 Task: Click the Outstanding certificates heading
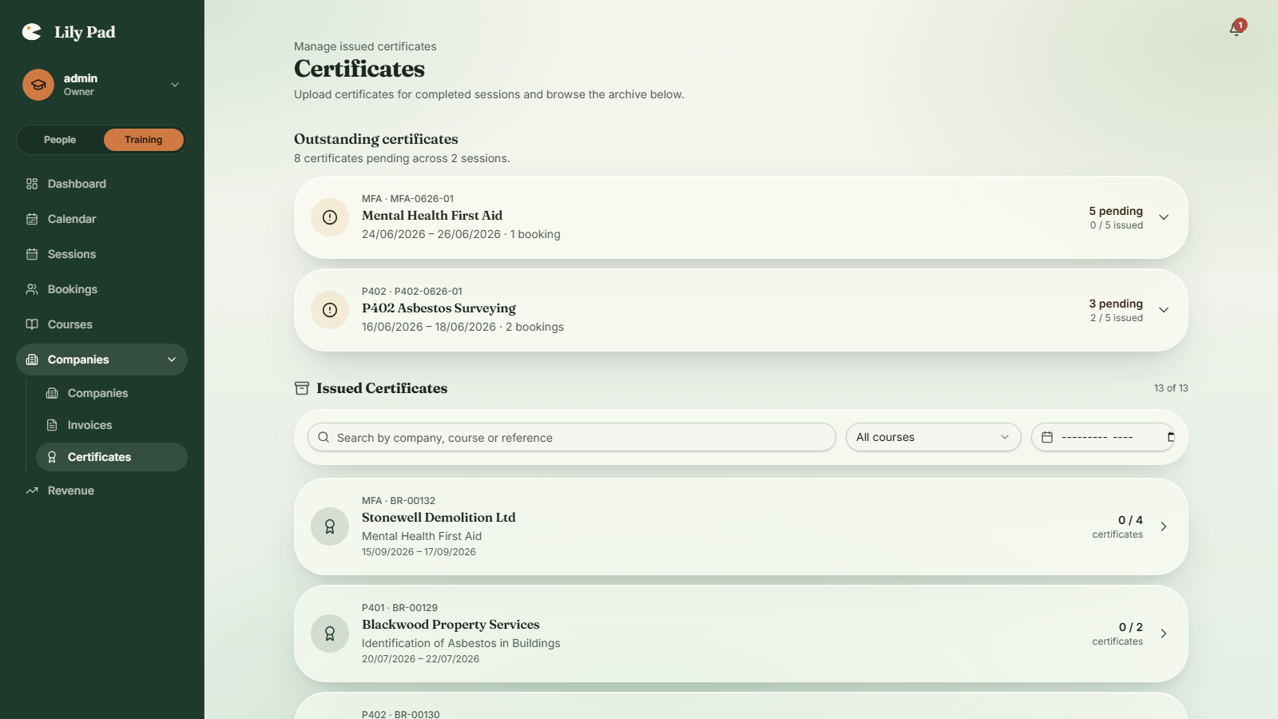point(376,139)
